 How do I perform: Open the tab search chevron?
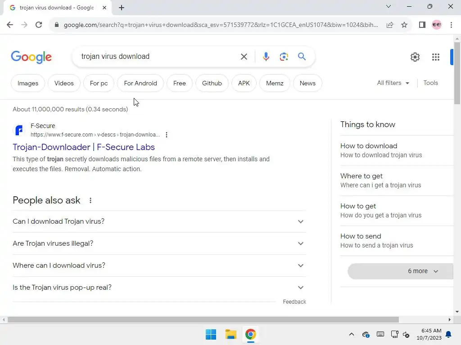[x=389, y=6]
